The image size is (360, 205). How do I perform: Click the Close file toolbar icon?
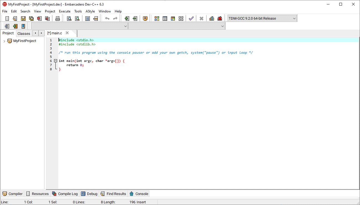pyautogui.click(x=39, y=19)
